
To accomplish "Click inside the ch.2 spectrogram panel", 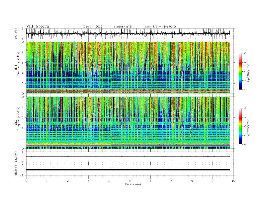I will pyautogui.click(x=128, y=123).
